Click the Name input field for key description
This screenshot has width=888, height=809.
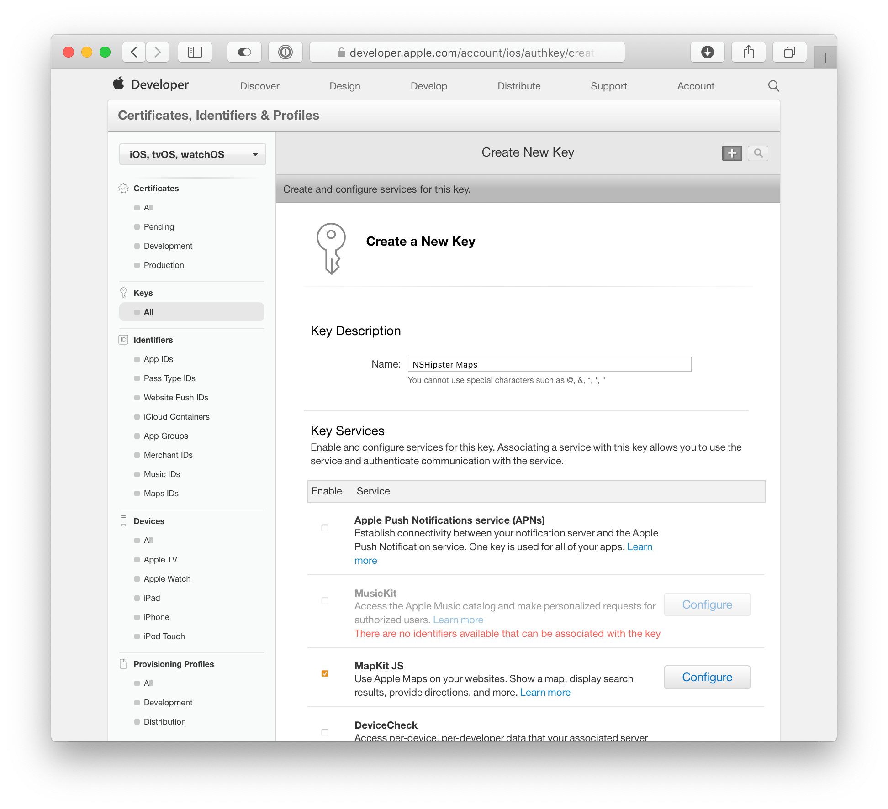(549, 364)
